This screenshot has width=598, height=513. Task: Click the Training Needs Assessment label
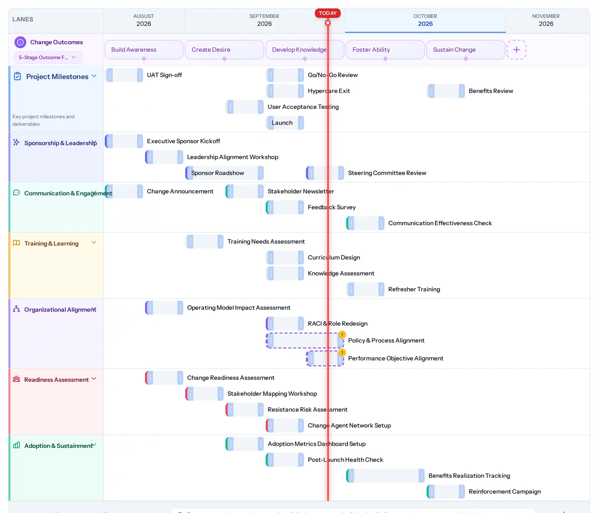click(x=266, y=242)
